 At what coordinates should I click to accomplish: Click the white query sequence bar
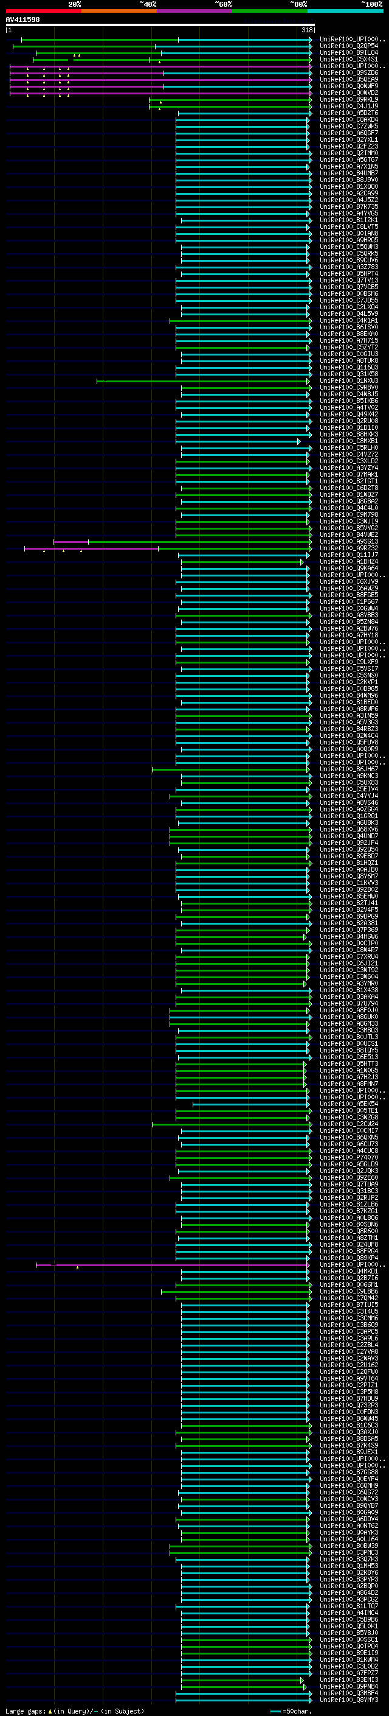160,24
